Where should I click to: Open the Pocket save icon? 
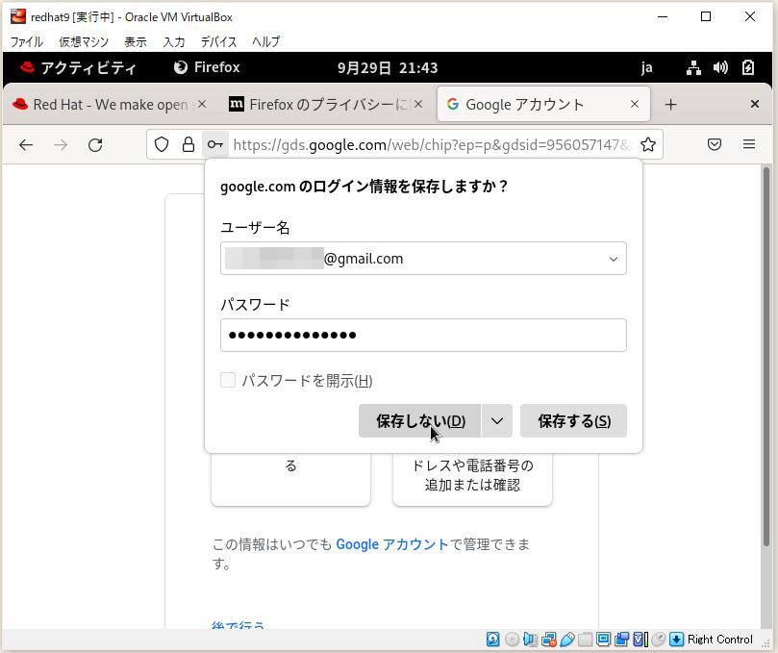click(714, 144)
